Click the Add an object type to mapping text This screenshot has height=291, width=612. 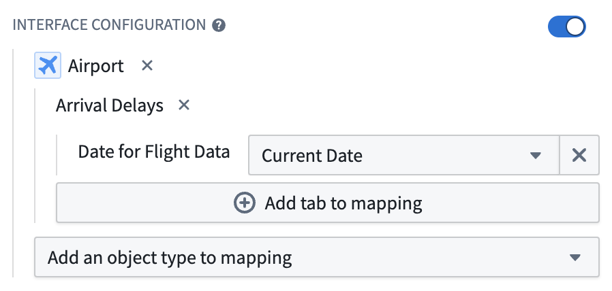pos(170,258)
